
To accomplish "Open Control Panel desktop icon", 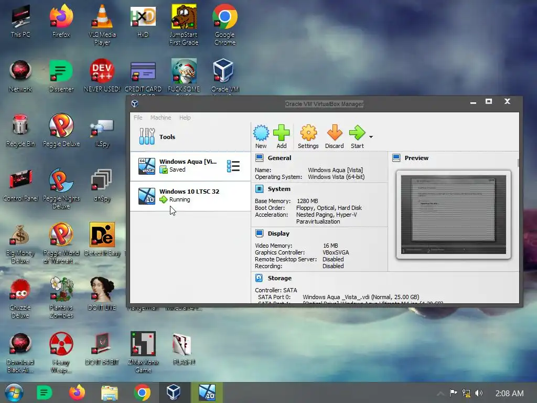I will [20, 185].
